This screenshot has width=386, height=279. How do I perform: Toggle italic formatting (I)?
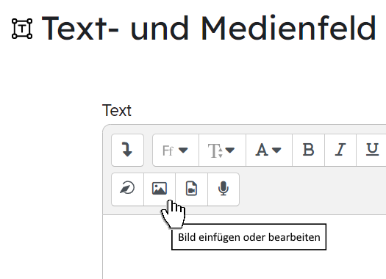pos(340,150)
